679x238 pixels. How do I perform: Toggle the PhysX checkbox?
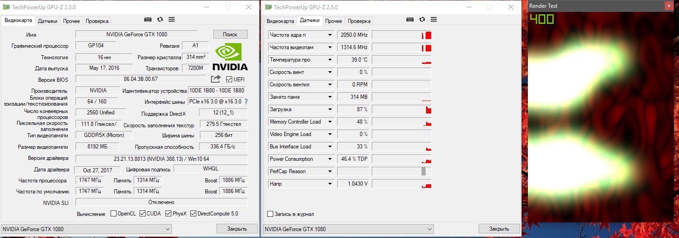click(x=169, y=214)
